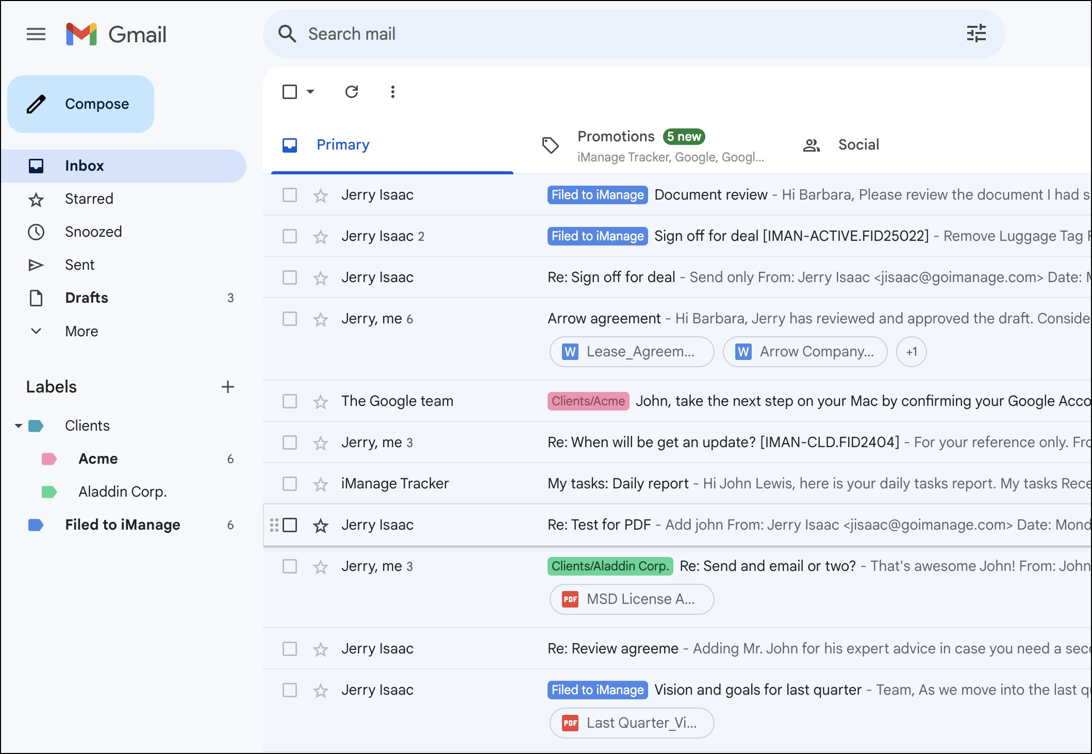Click the Sent arrow icon in sidebar
1092x754 pixels.
coord(36,265)
